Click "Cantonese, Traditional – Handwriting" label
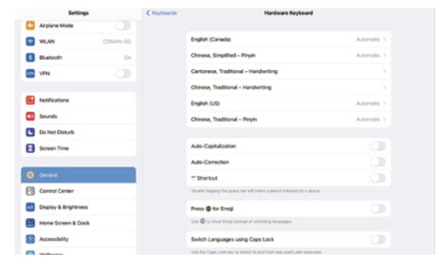 point(234,71)
